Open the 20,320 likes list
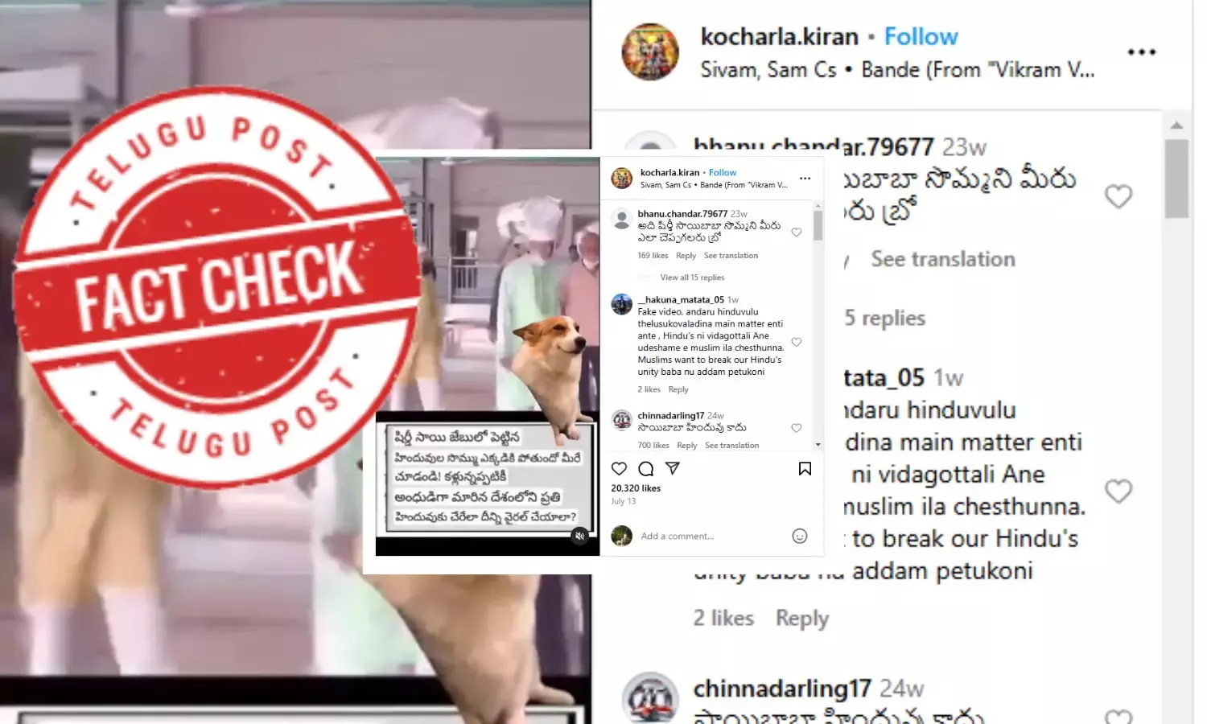This screenshot has height=724, width=1207. pos(636,488)
